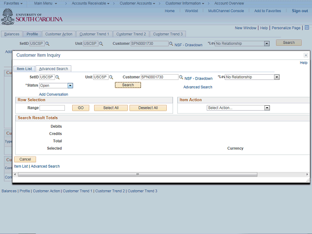Click the right arrow of horizontal scrollbar

click(x=307, y=175)
